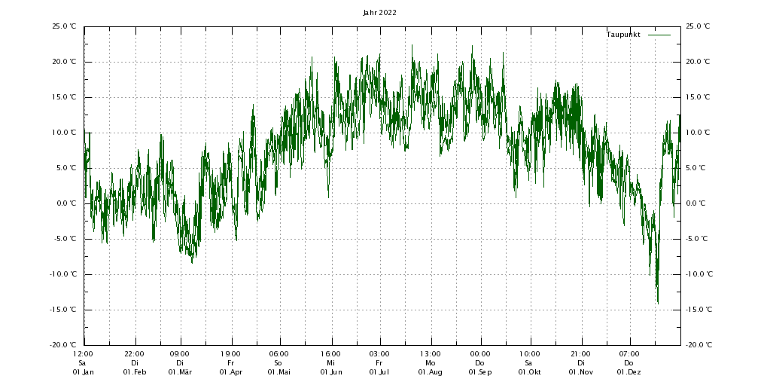
Task: Click the 10.0 °C label on right axis
Action: [x=698, y=133]
